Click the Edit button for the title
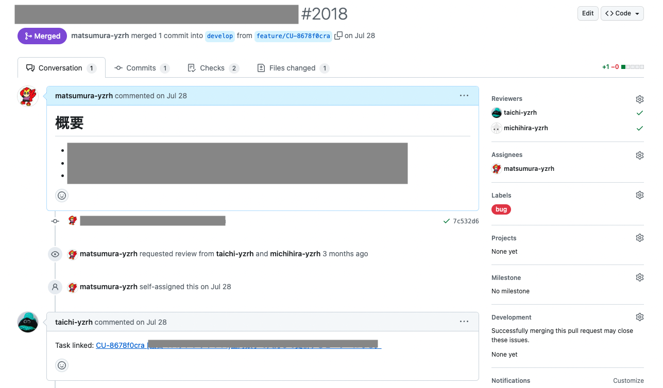 click(x=587, y=13)
